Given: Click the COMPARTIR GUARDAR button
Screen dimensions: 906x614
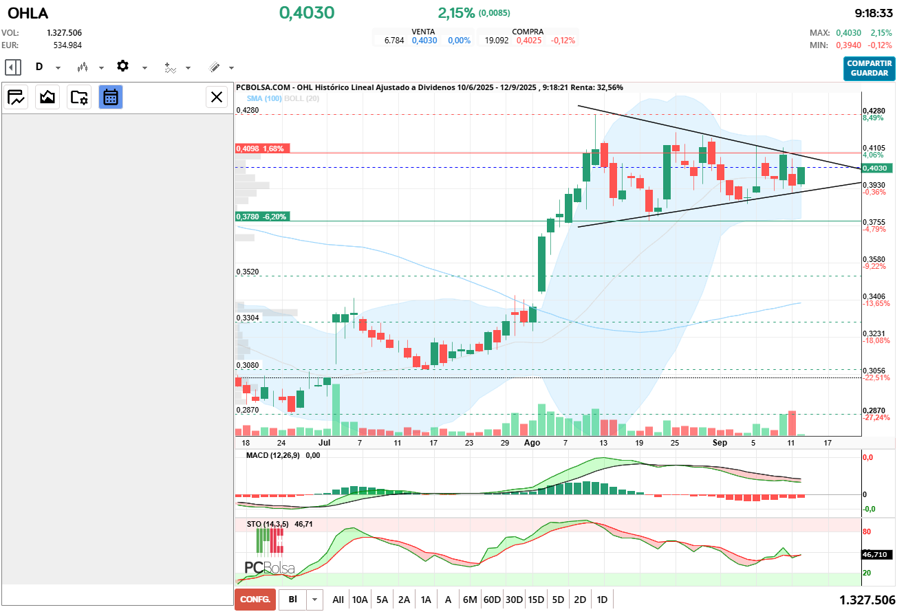Looking at the screenshot, I should (870, 68).
